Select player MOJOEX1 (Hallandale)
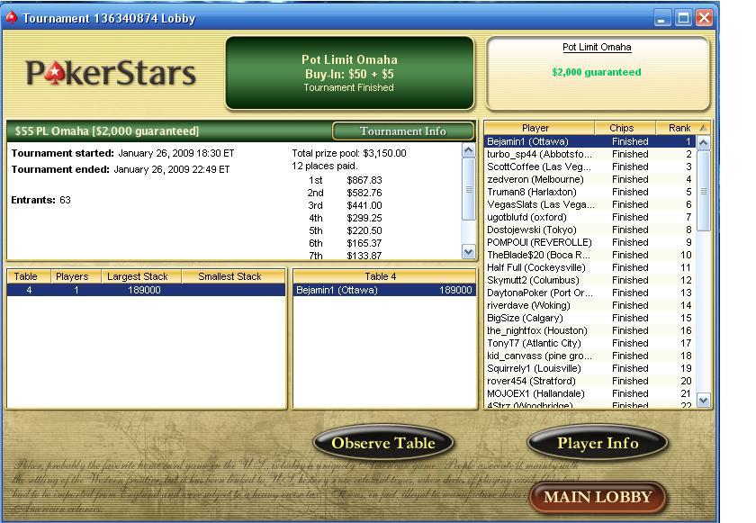 [590, 393]
